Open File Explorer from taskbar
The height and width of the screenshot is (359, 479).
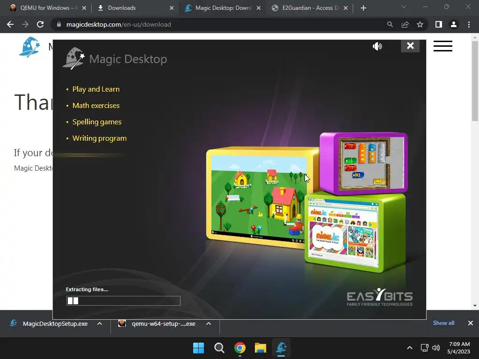[x=261, y=348]
